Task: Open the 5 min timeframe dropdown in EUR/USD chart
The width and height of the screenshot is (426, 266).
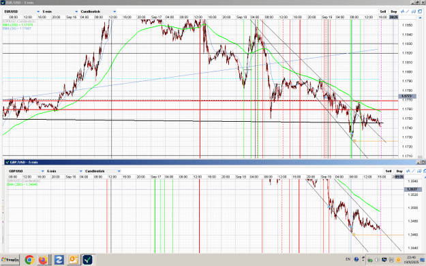Action: tap(60, 12)
